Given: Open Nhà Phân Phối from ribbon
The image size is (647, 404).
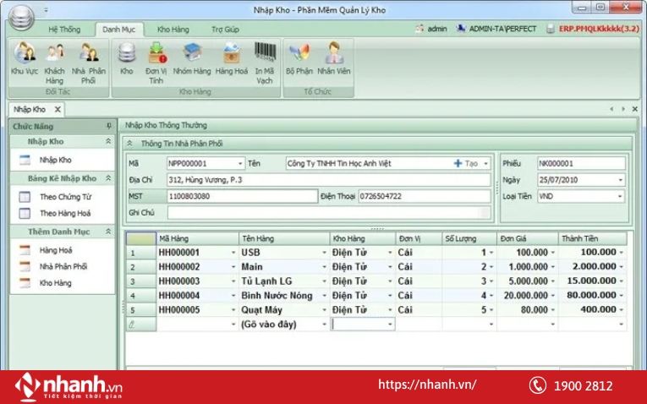Looking at the screenshot, I should (x=88, y=56).
